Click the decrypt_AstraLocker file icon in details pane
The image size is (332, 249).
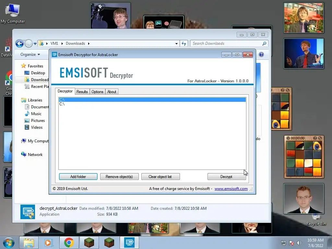click(x=28, y=212)
